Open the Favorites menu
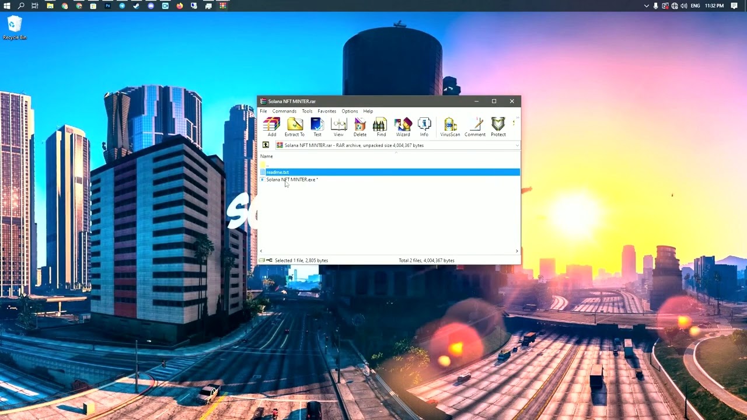 click(x=327, y=111)
